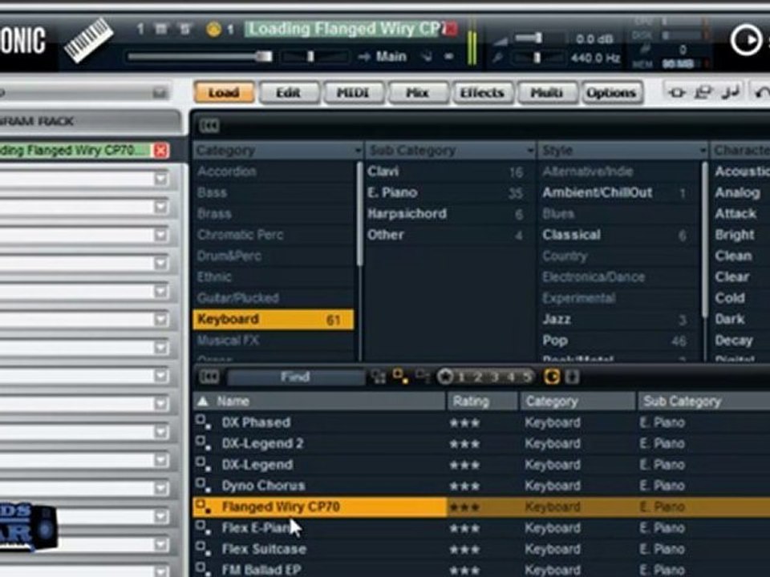Sort results by the results Sub Category header
The width and height of the screenshot is (770, 577).
click(x=703, y=401)
